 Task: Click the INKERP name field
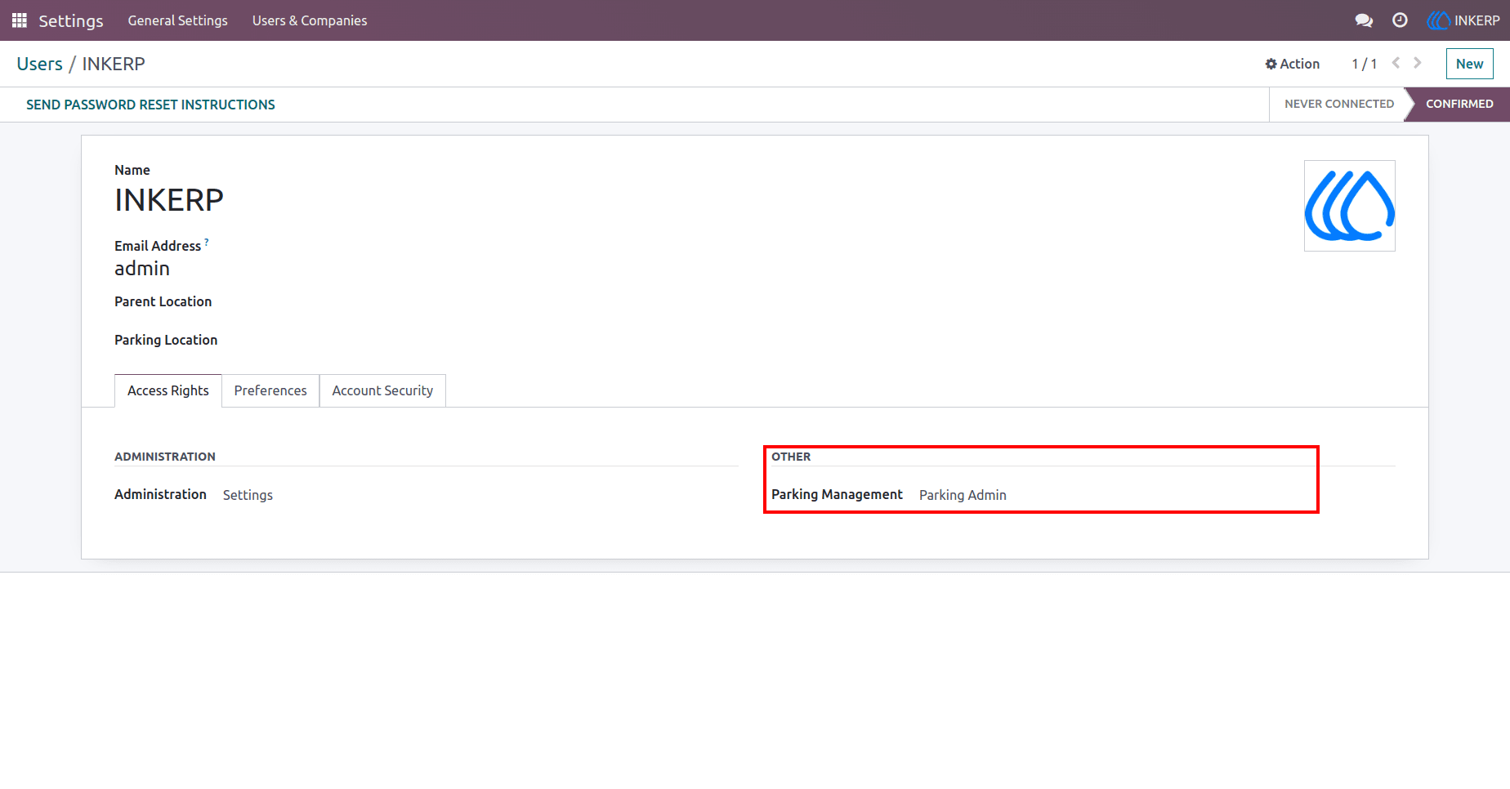pyautogui.click(x=169, y=200)
